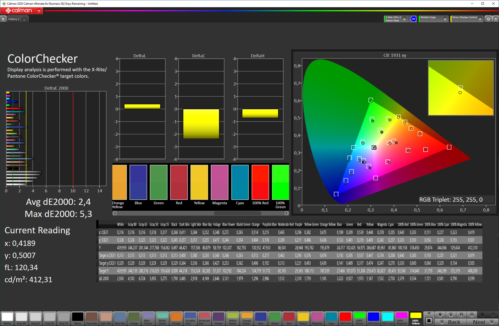The image size is (499, 326).
Task: Open the settings gear icon
Action: [488, 19]
